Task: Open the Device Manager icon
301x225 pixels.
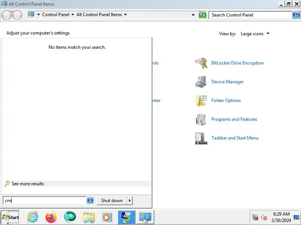Action: point(201,82)
